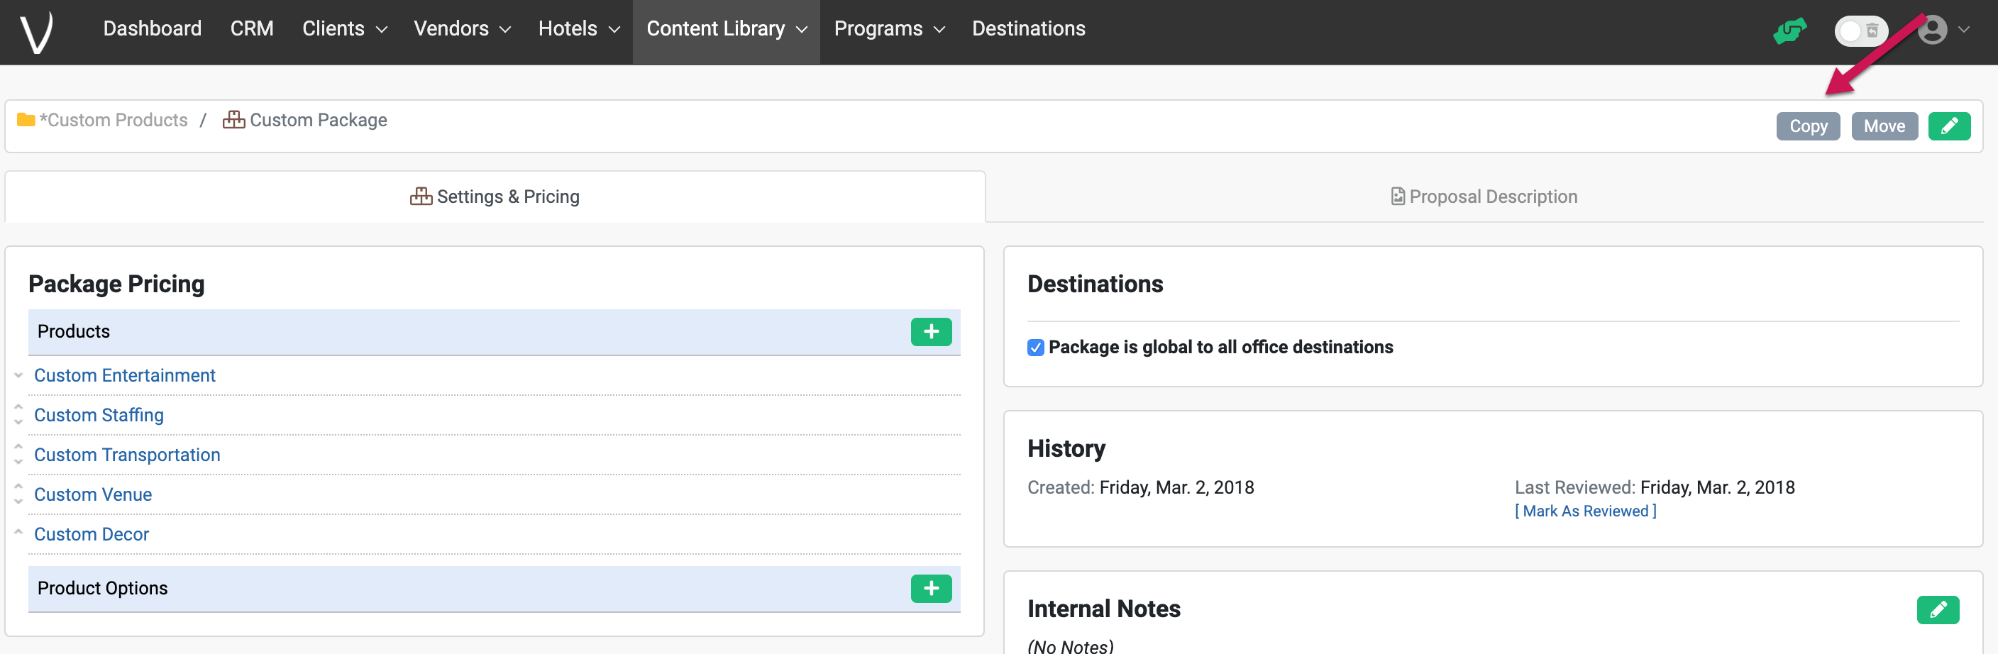Click the green pencil edit button beside Move
Image resolution: width=1998 pixels, height=654 pixels.
click(1949, 126)
